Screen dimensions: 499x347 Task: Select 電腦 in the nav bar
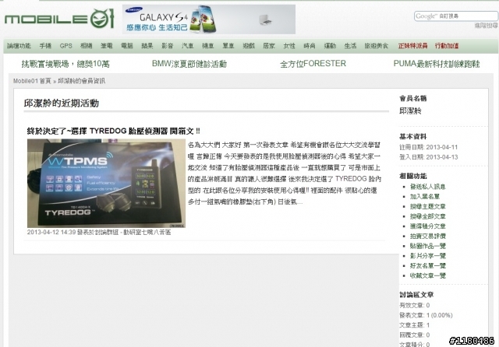coord(126,46)
